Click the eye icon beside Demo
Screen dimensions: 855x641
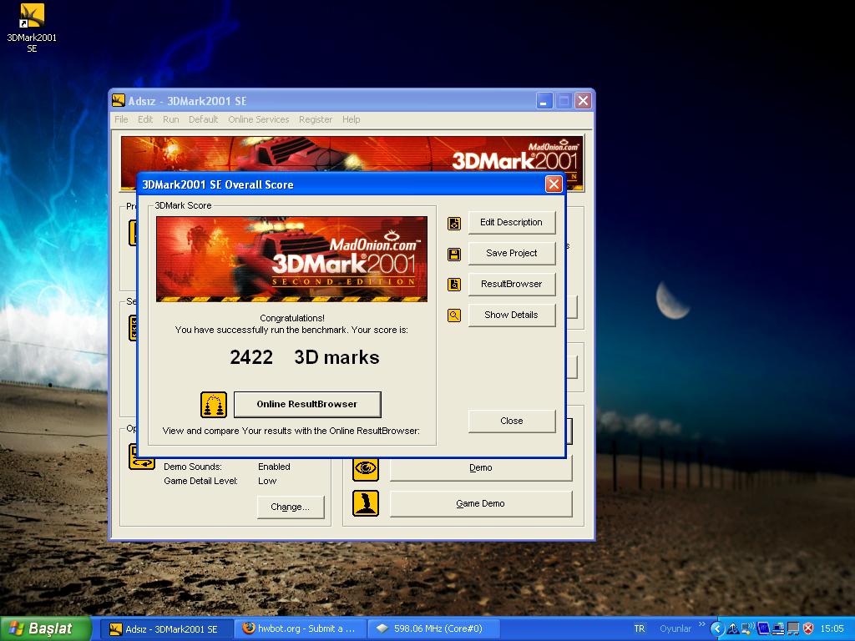pyautogui.click(x=366, y=467)
